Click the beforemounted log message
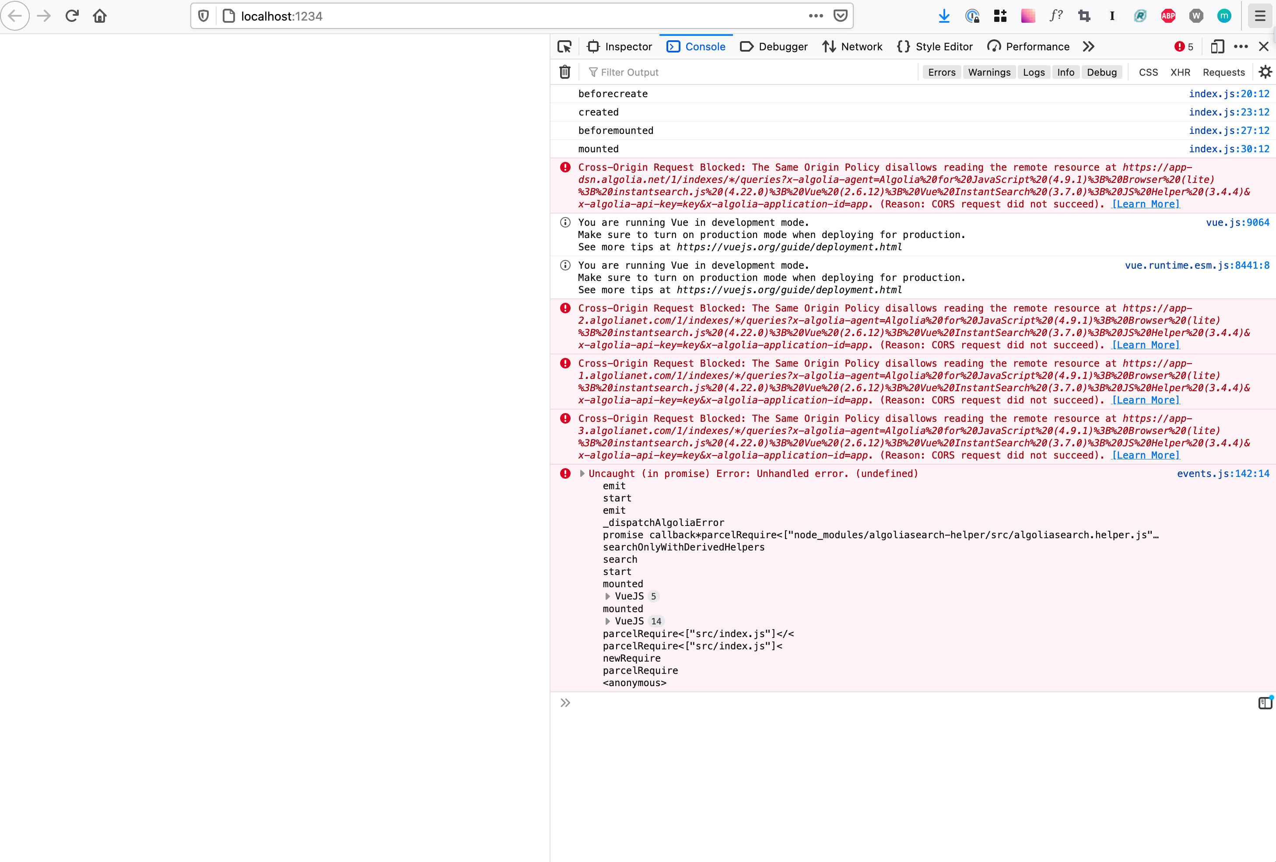Screen dimensions: 1276x862 pyautogui.click(x=616, y=131)
